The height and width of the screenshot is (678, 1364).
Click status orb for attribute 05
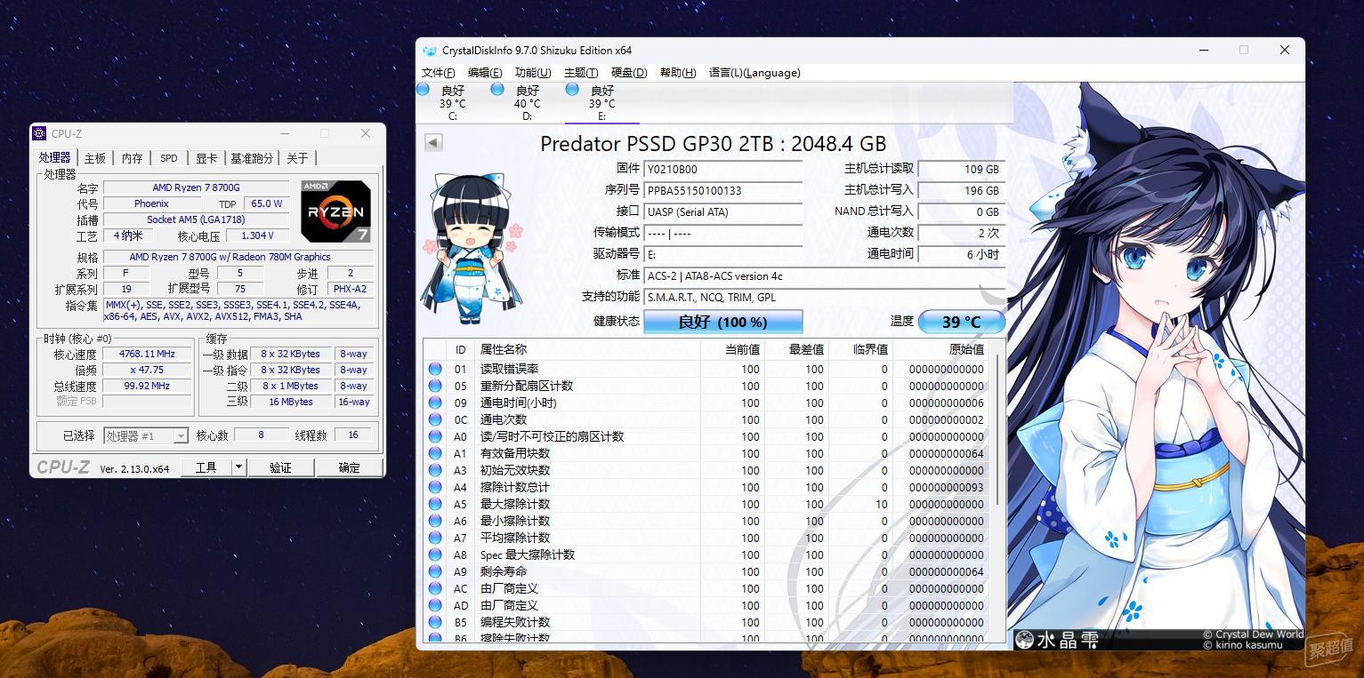(x=435, y=386)
